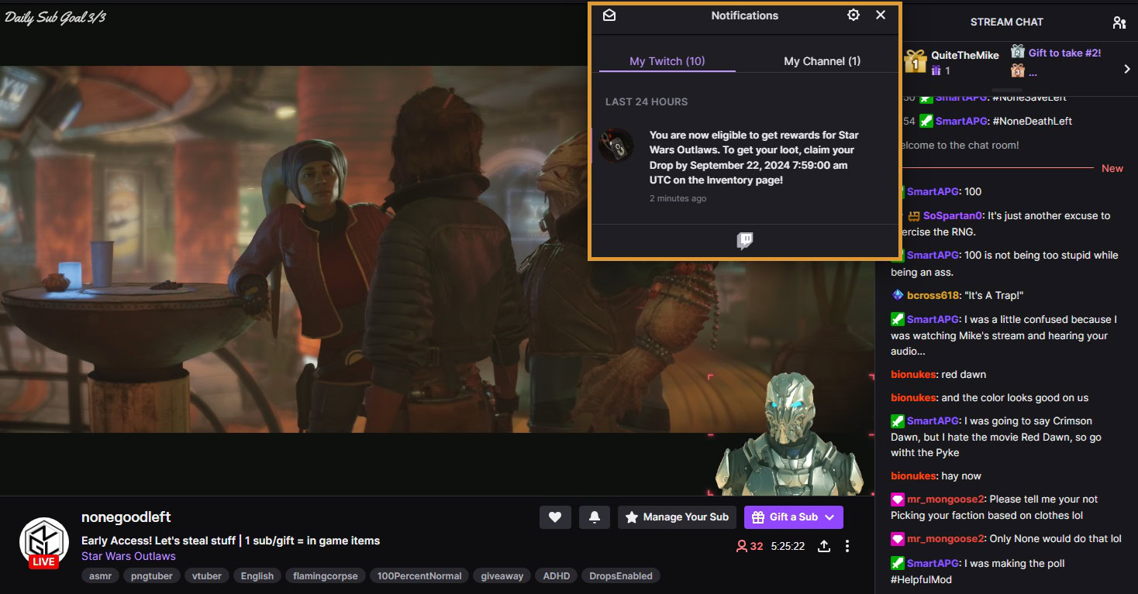The image size is (1138, 594).
Task: Click the vtuber tag
Action: [207, 575]
